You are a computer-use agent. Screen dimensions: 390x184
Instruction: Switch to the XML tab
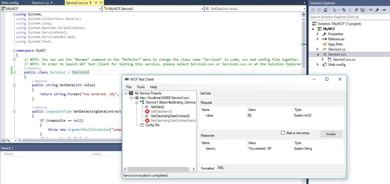pos(221,168)
